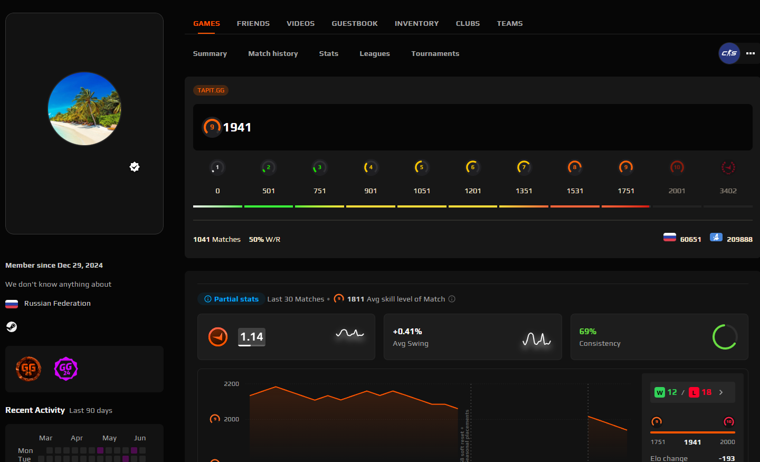
Task: Select the Summary sub-tab
Action: click(210, 53)
